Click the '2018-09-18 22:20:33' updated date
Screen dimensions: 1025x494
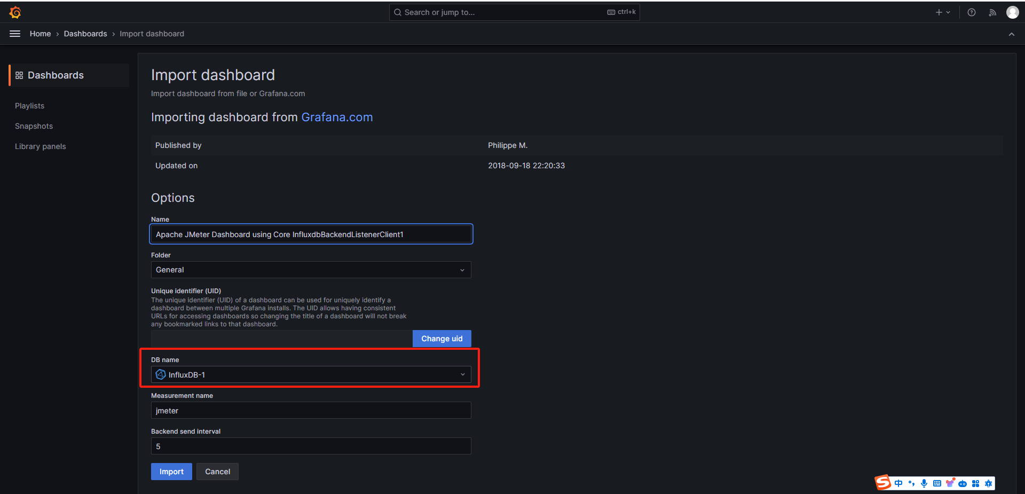526,166
